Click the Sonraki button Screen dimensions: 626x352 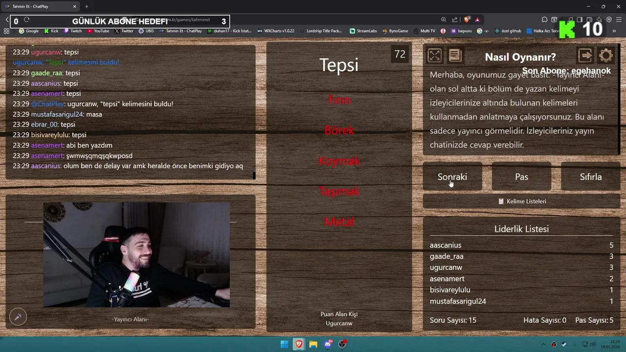coord(452,176)
